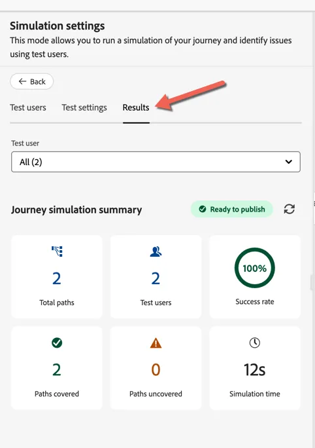
Task: Click the Test user field label
Action: [x=25, y=143]
